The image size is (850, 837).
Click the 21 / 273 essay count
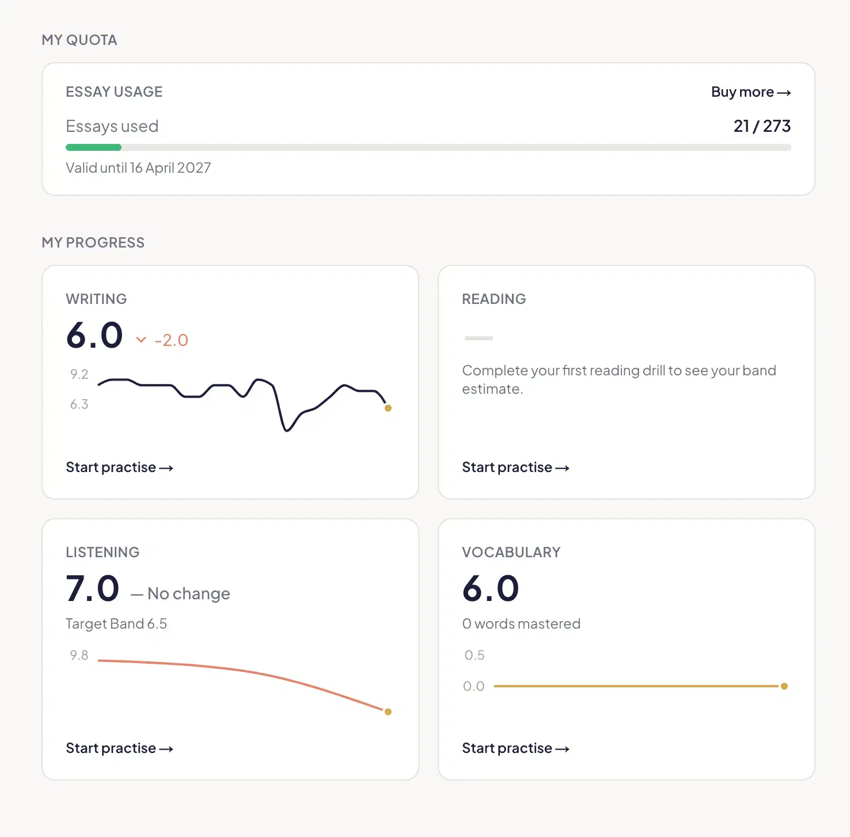pyautogui.click(x=762, y=126)
